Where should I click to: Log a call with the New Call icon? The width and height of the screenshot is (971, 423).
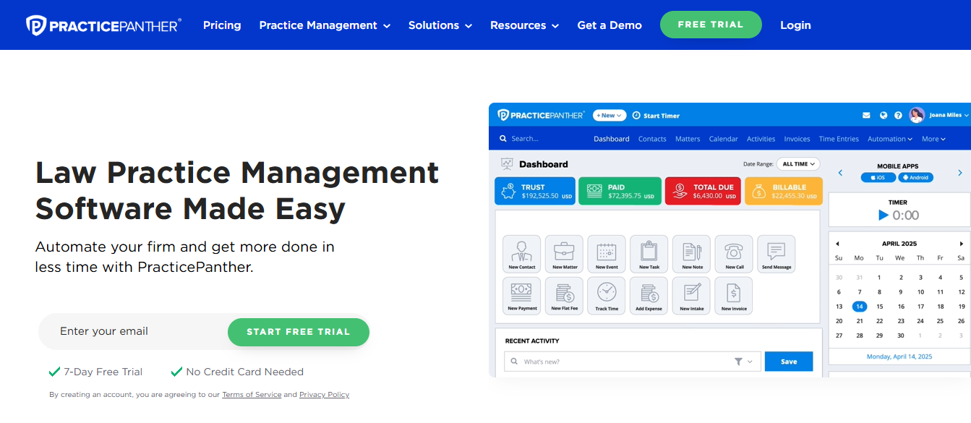click(x=733, y=253)
